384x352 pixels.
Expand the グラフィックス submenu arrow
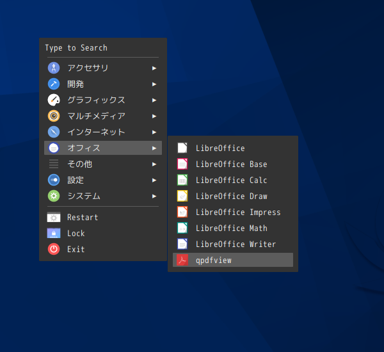click(x=154, y=100)
